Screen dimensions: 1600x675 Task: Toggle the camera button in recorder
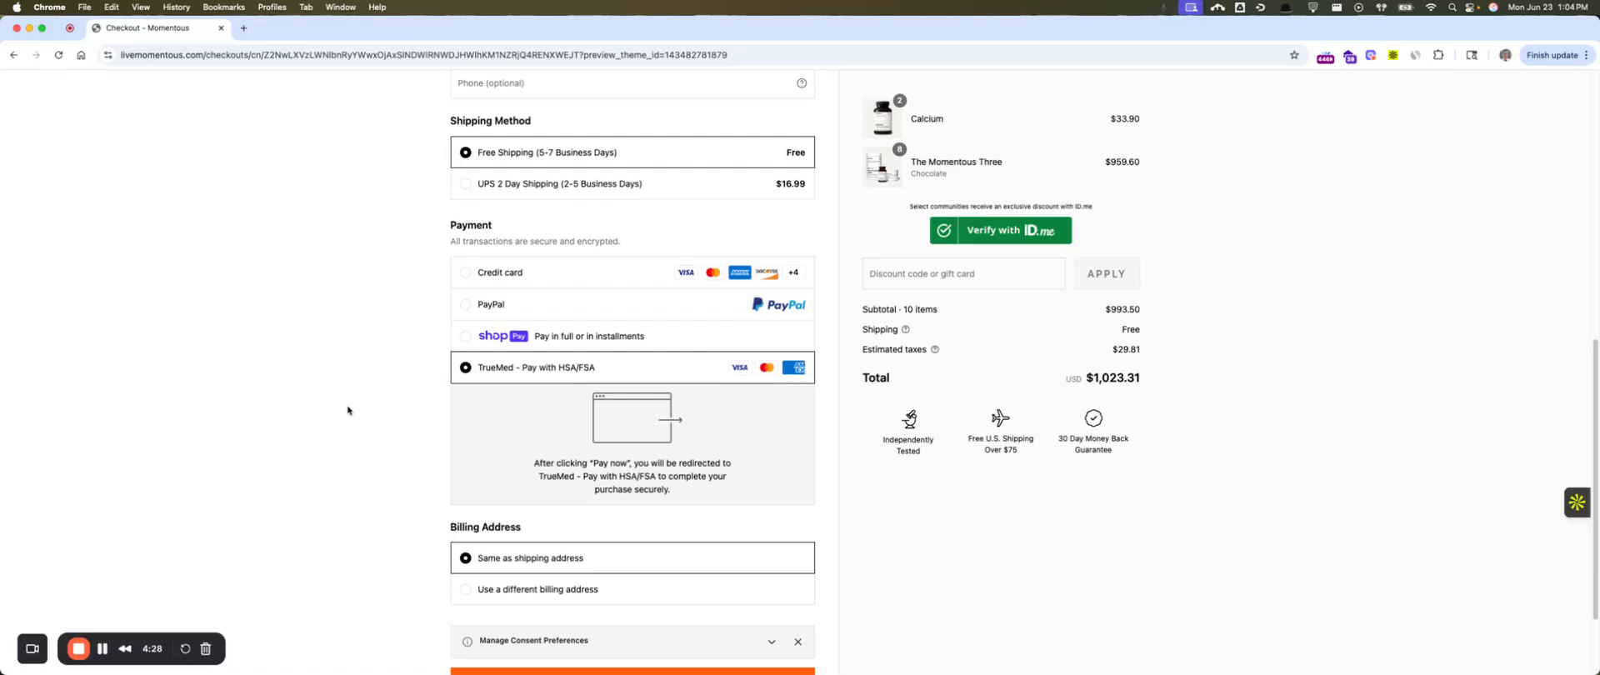pyautogui.click(x=32, y=648)
